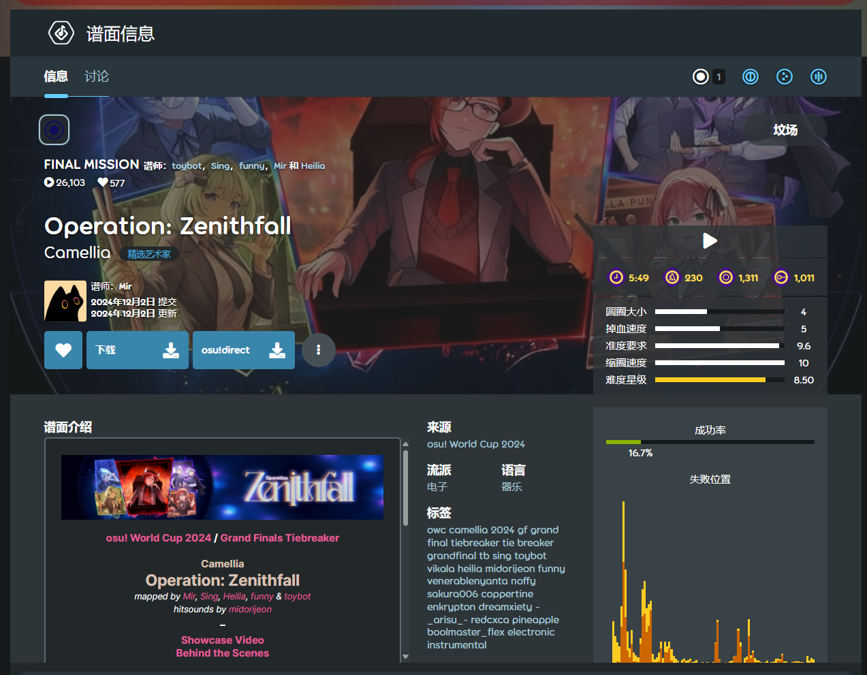
Task: Click the osu! World Cup 2024 description link
Action: pyautogui.click(x=159, y=538)
